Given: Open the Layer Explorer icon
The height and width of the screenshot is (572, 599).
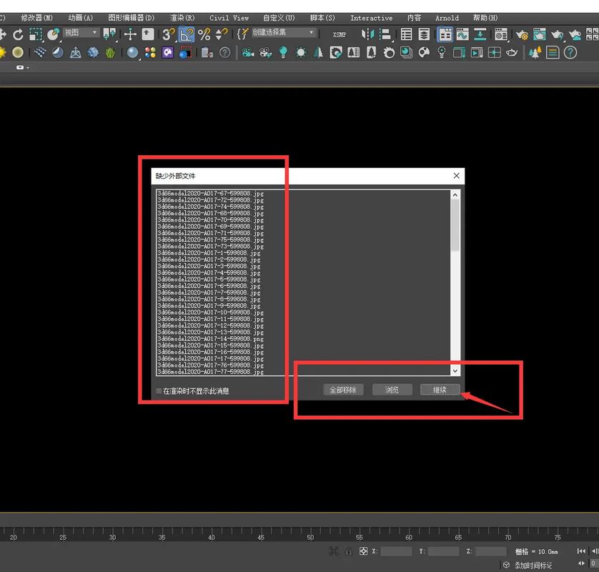Looking at the screenshot, I should pyautogui.click(x=424, y=34).
